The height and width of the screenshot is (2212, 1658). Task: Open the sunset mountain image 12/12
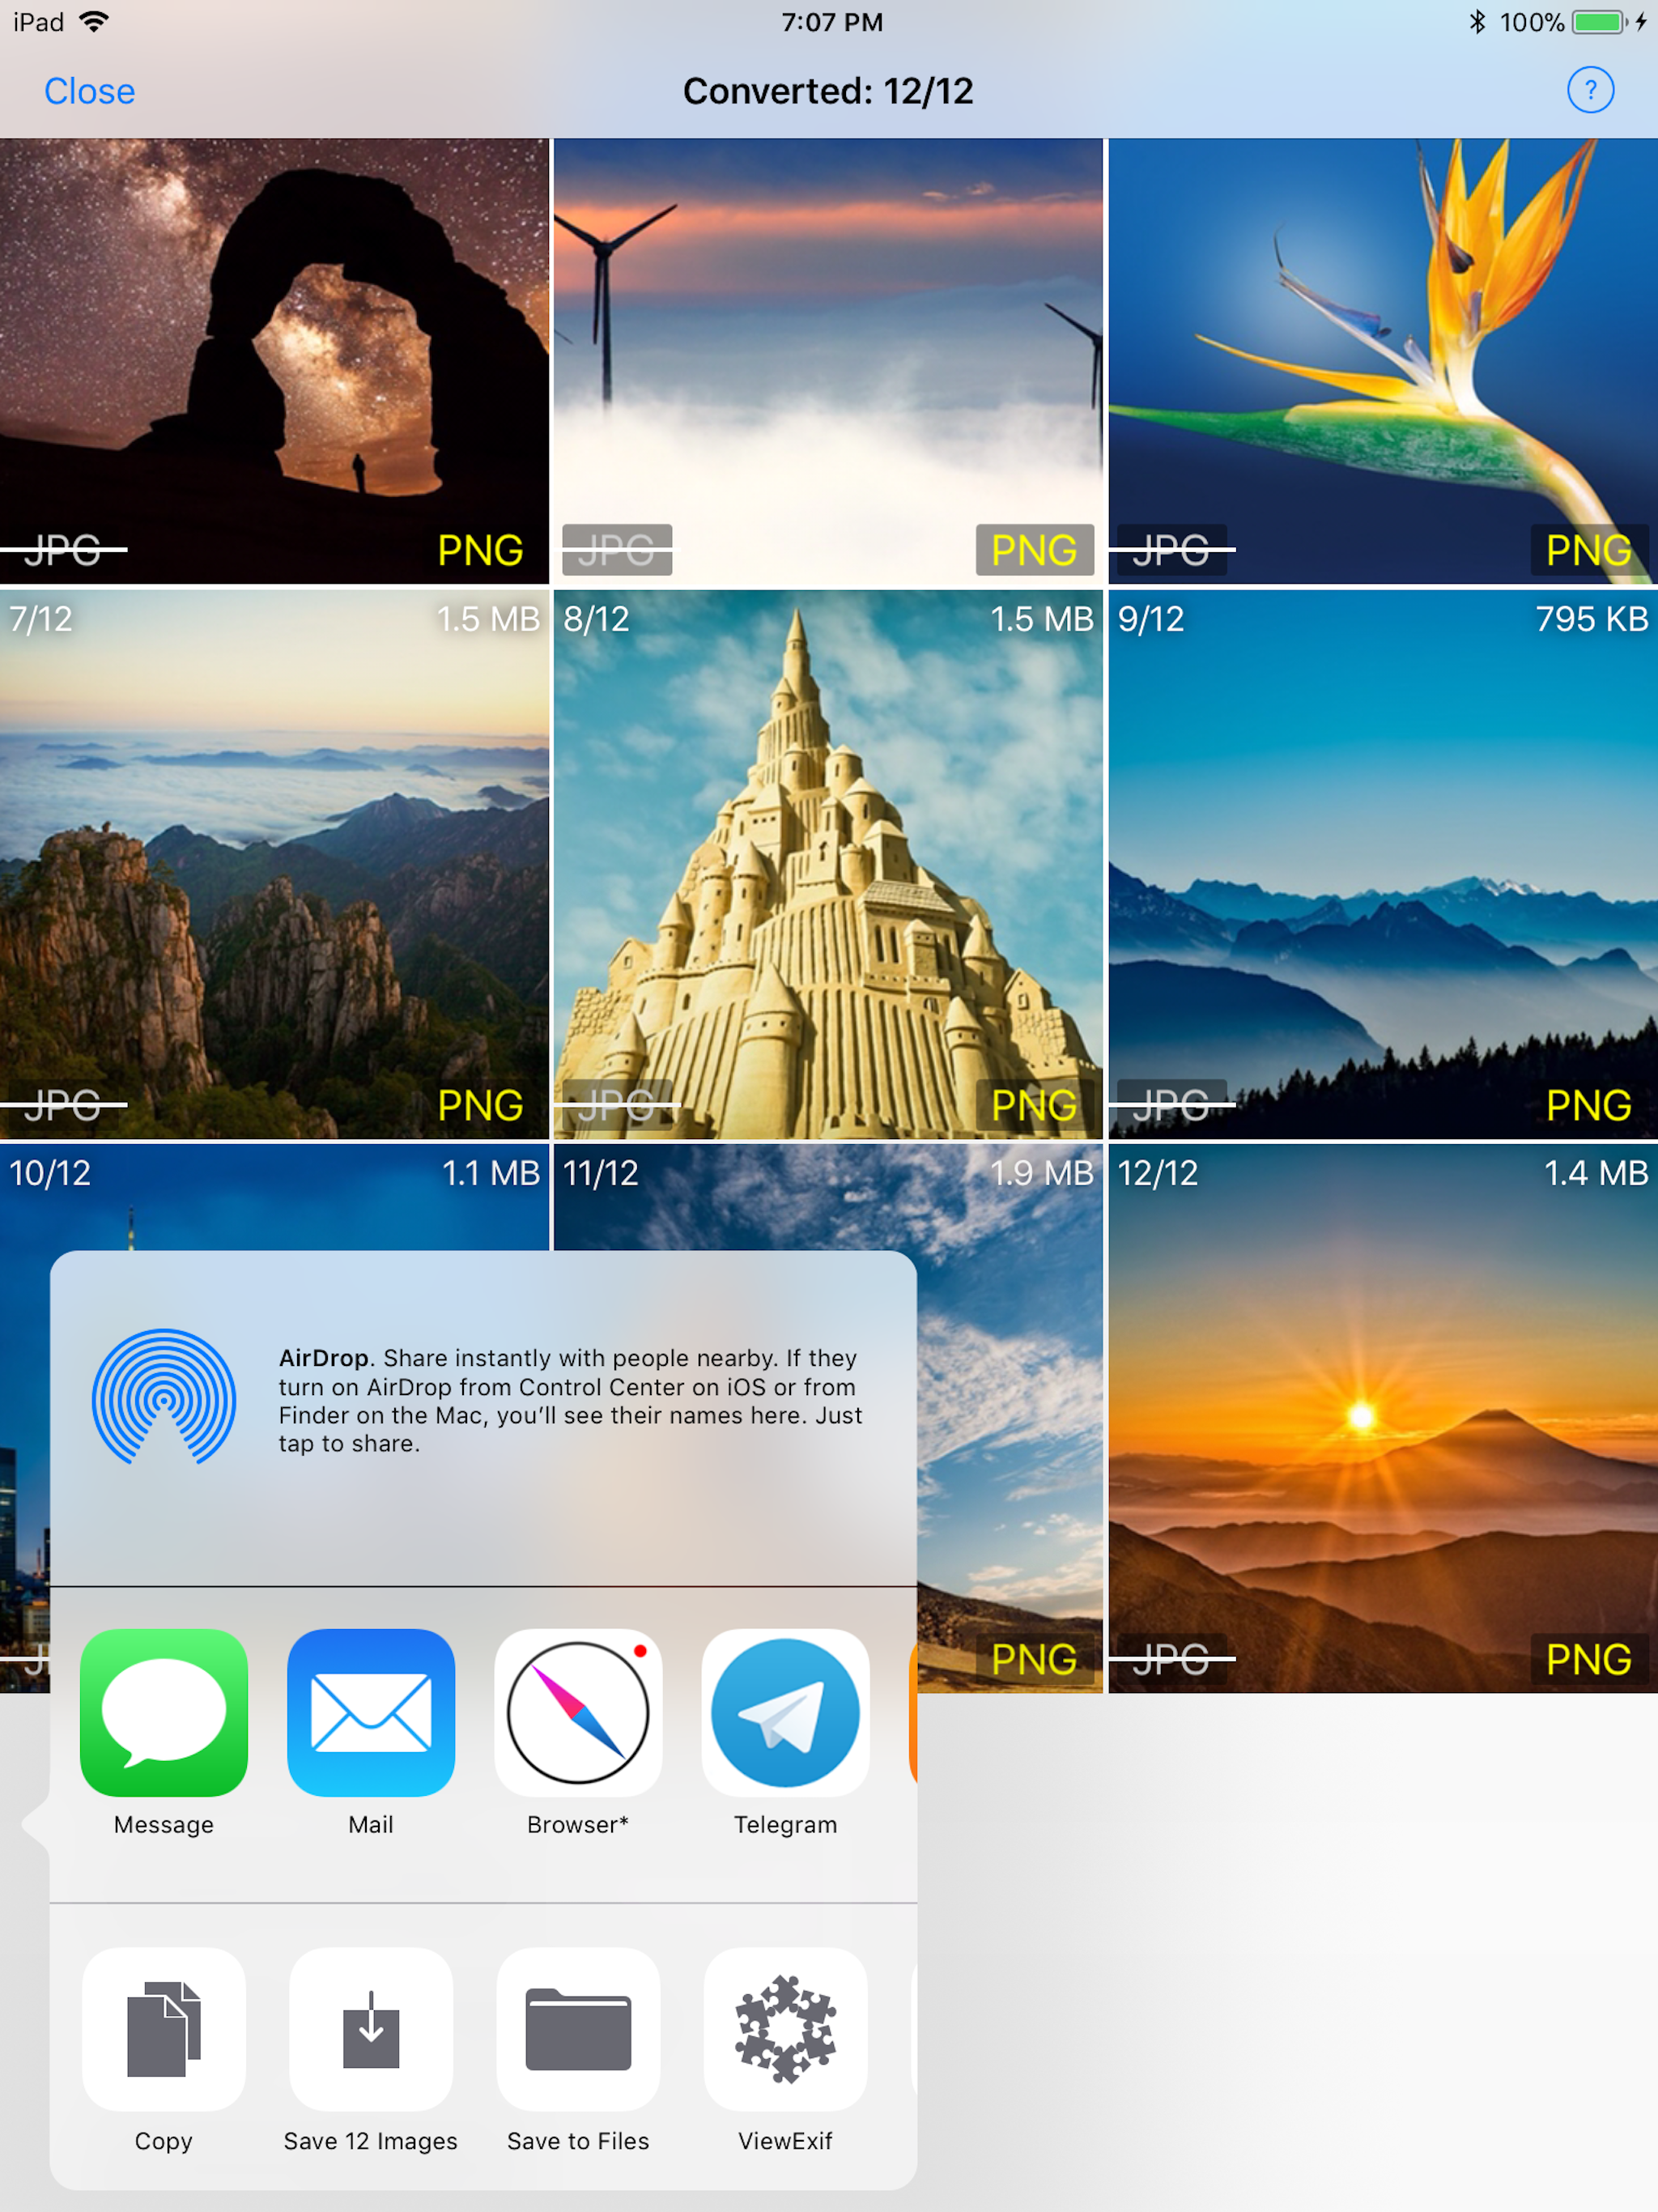(x=1382, y=1418)
